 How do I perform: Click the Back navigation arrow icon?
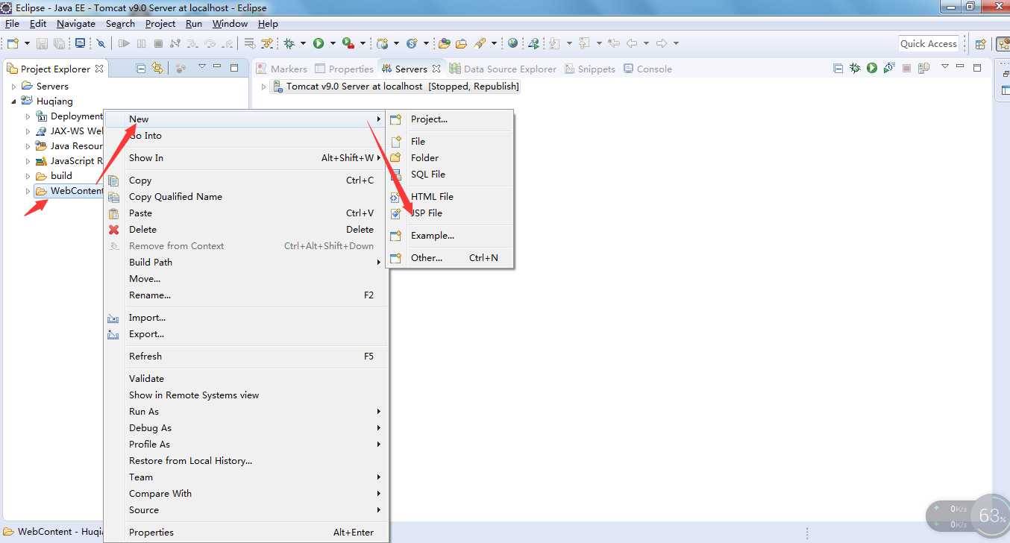pos(632,43)
